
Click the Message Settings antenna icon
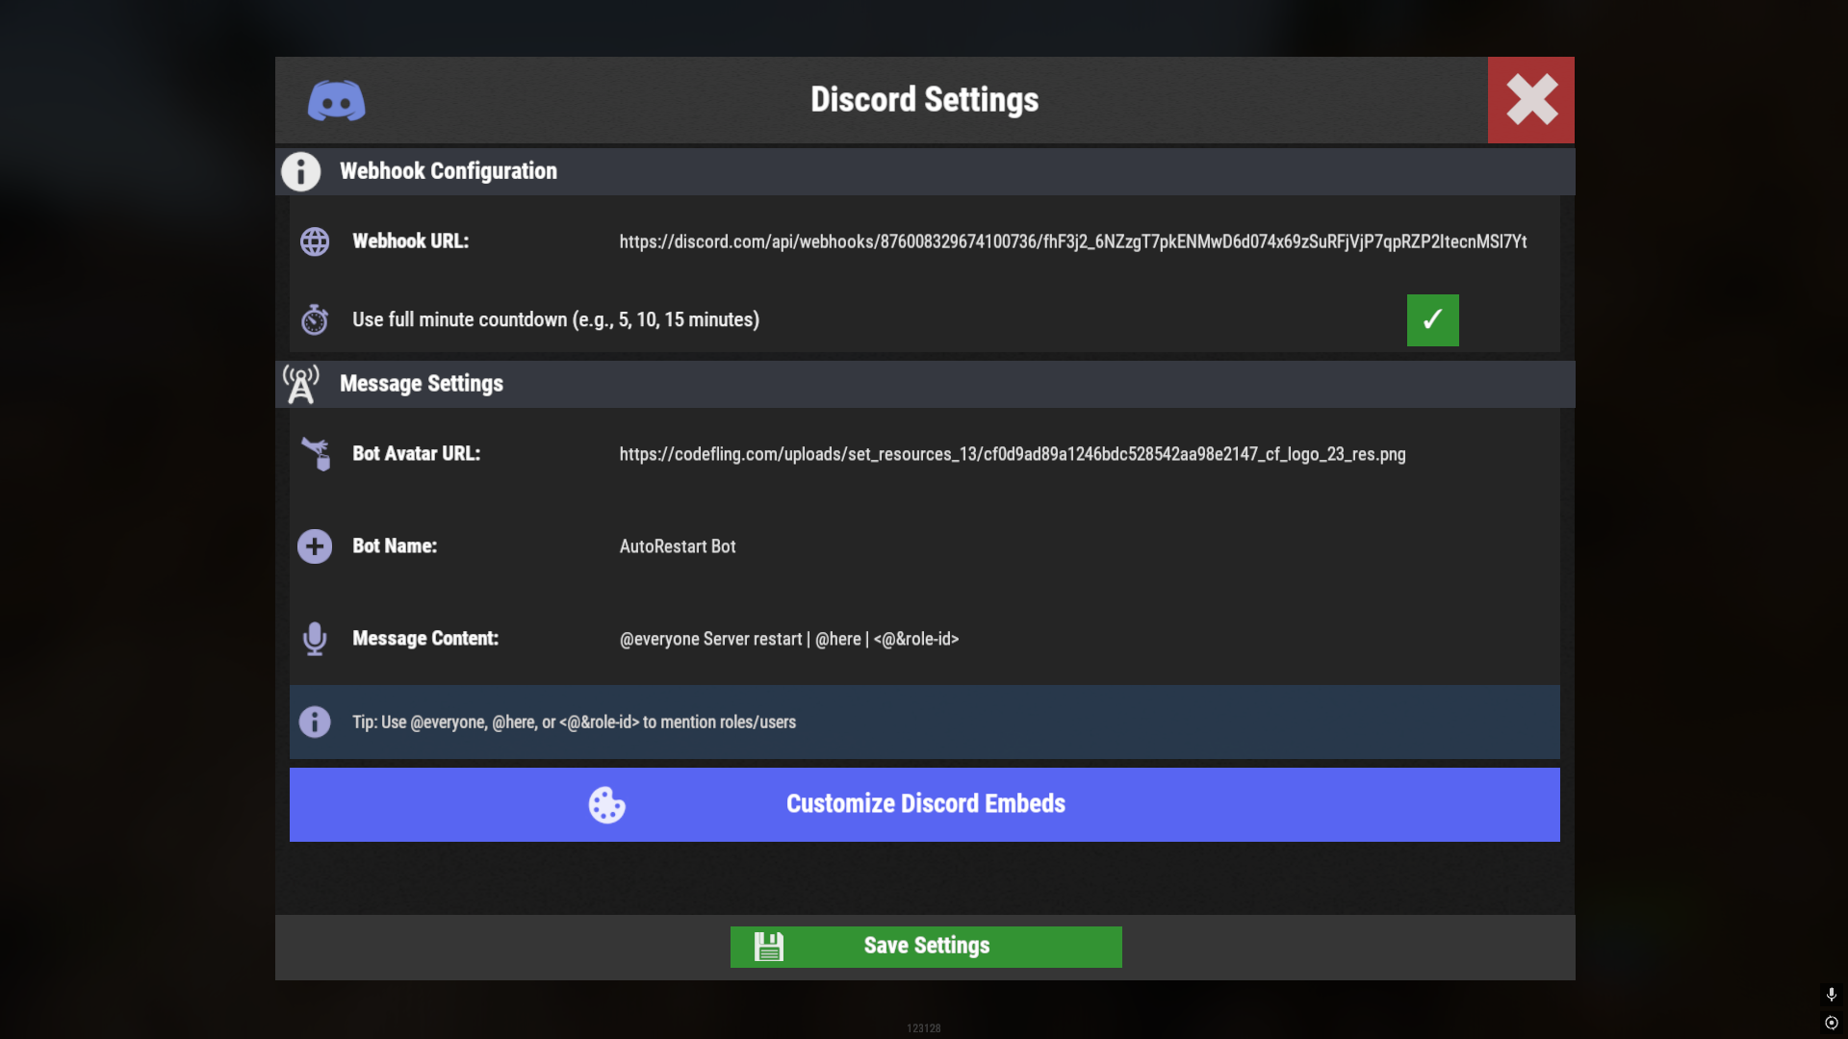[301, 384]
